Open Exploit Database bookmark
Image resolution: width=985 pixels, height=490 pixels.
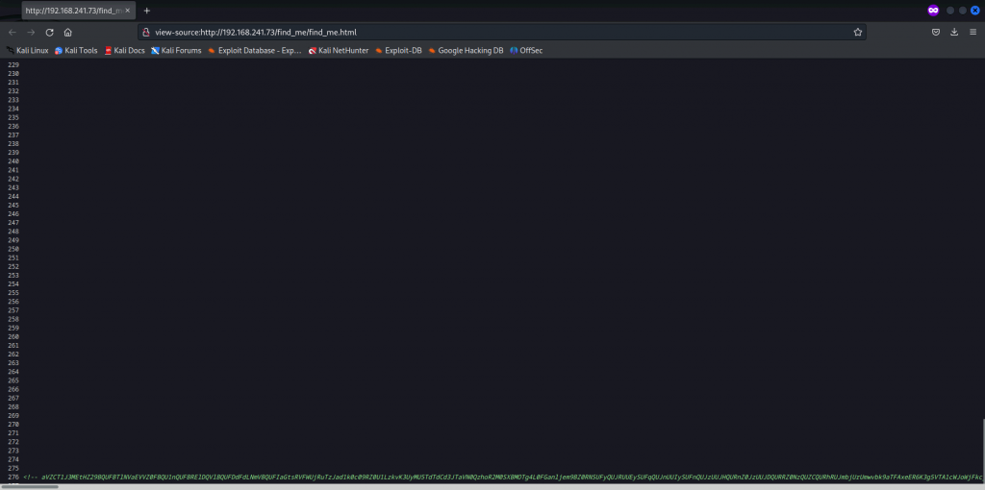255,50
